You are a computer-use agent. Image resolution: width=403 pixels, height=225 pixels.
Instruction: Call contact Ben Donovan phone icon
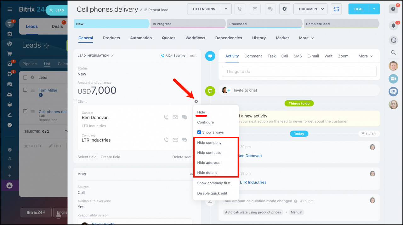166,118
